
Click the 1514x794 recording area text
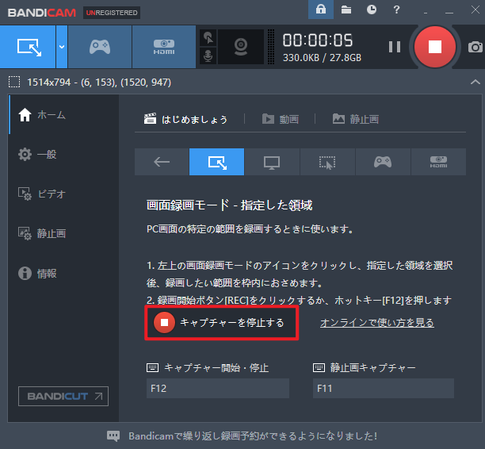pyautogui.click(x=99, y=83)
